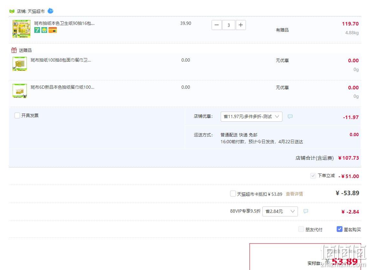Click the quantity input field showing 3
The width and height of the screenshot is (369, 270).
coord(228,25)
